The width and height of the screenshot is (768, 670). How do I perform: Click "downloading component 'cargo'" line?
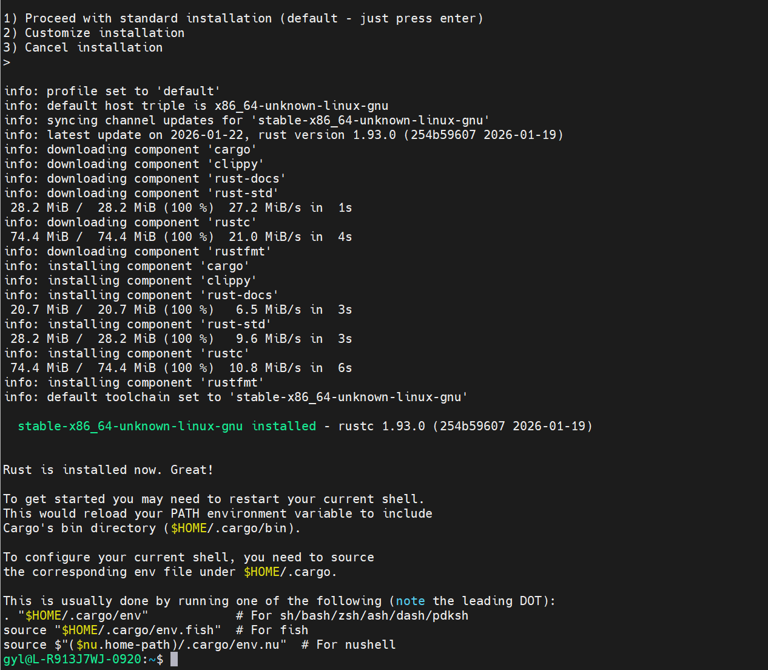tap(130, 149)
